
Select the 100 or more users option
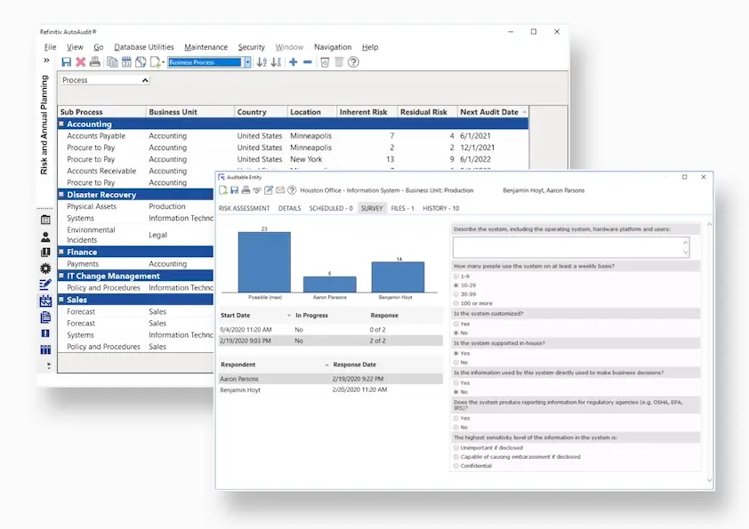point(456,303)
